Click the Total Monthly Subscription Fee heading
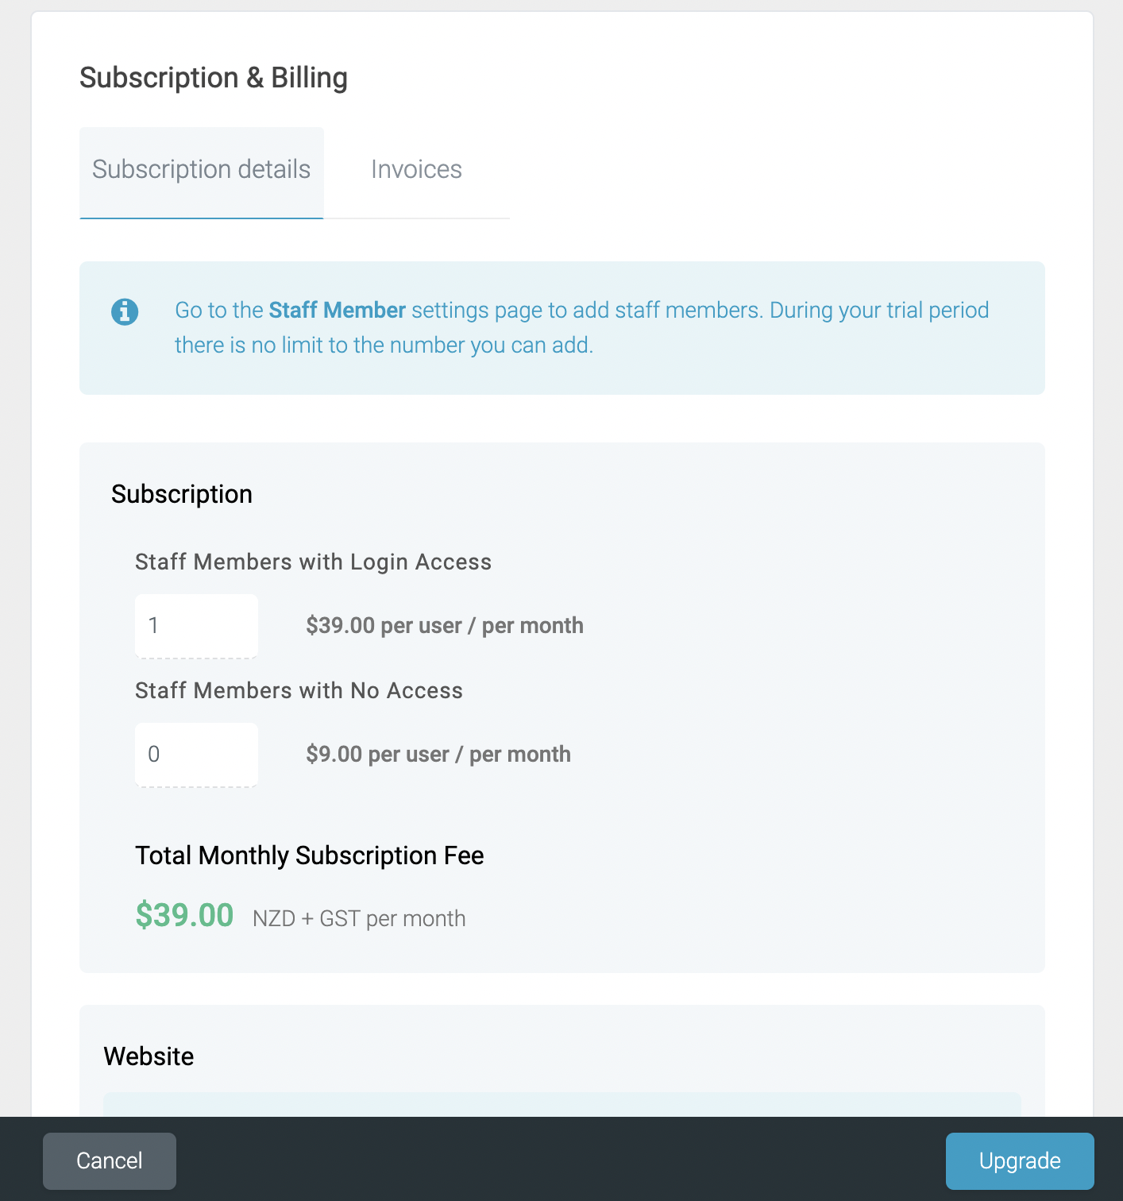Image resolution: width=1123 pixels, height=1201 pixels. [310, 855]
